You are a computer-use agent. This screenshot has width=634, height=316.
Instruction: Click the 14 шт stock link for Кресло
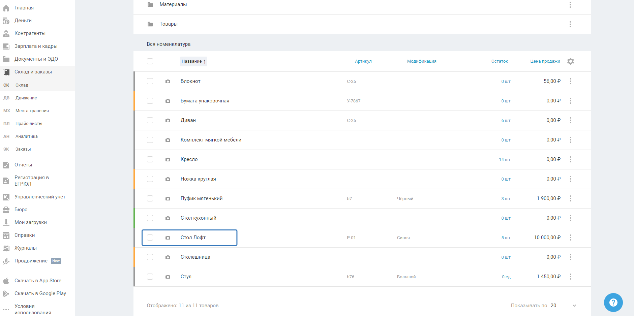click(505, 160)
